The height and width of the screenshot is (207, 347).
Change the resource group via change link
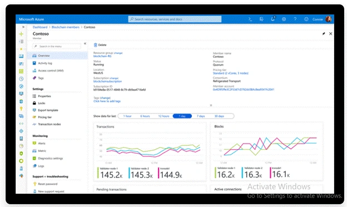118,53
